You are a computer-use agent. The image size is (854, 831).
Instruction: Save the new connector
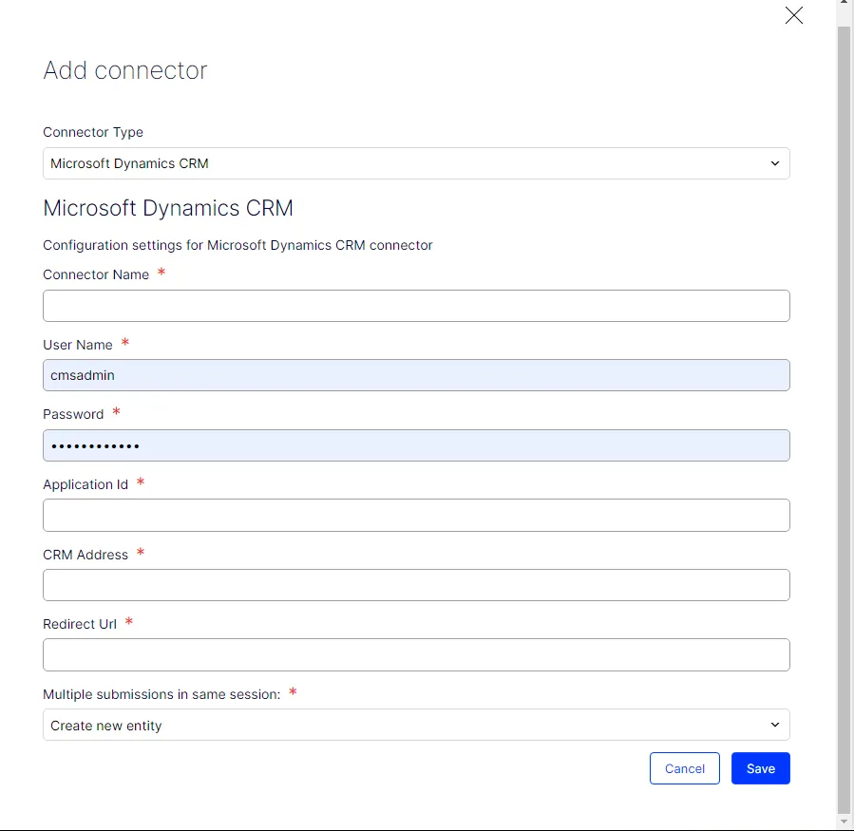(760, 768)
